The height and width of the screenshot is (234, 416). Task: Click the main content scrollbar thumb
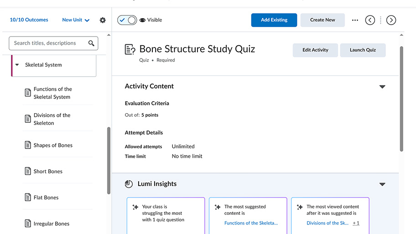401,99
